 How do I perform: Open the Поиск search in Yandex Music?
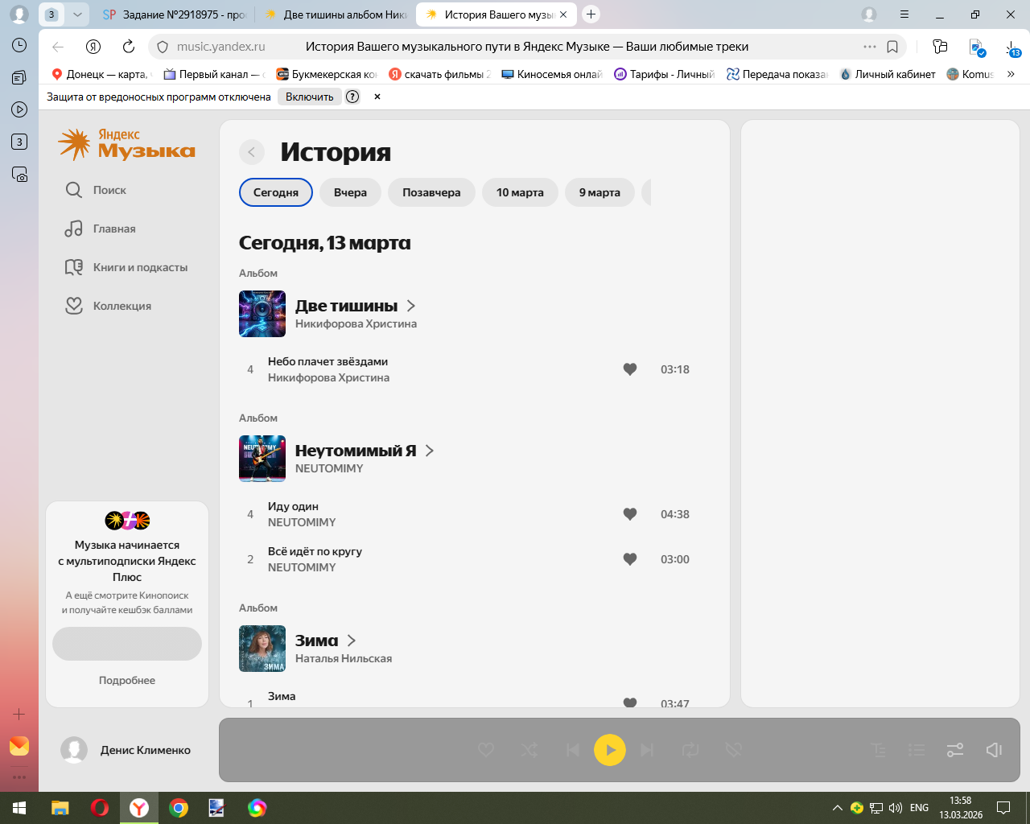point(96,190)
